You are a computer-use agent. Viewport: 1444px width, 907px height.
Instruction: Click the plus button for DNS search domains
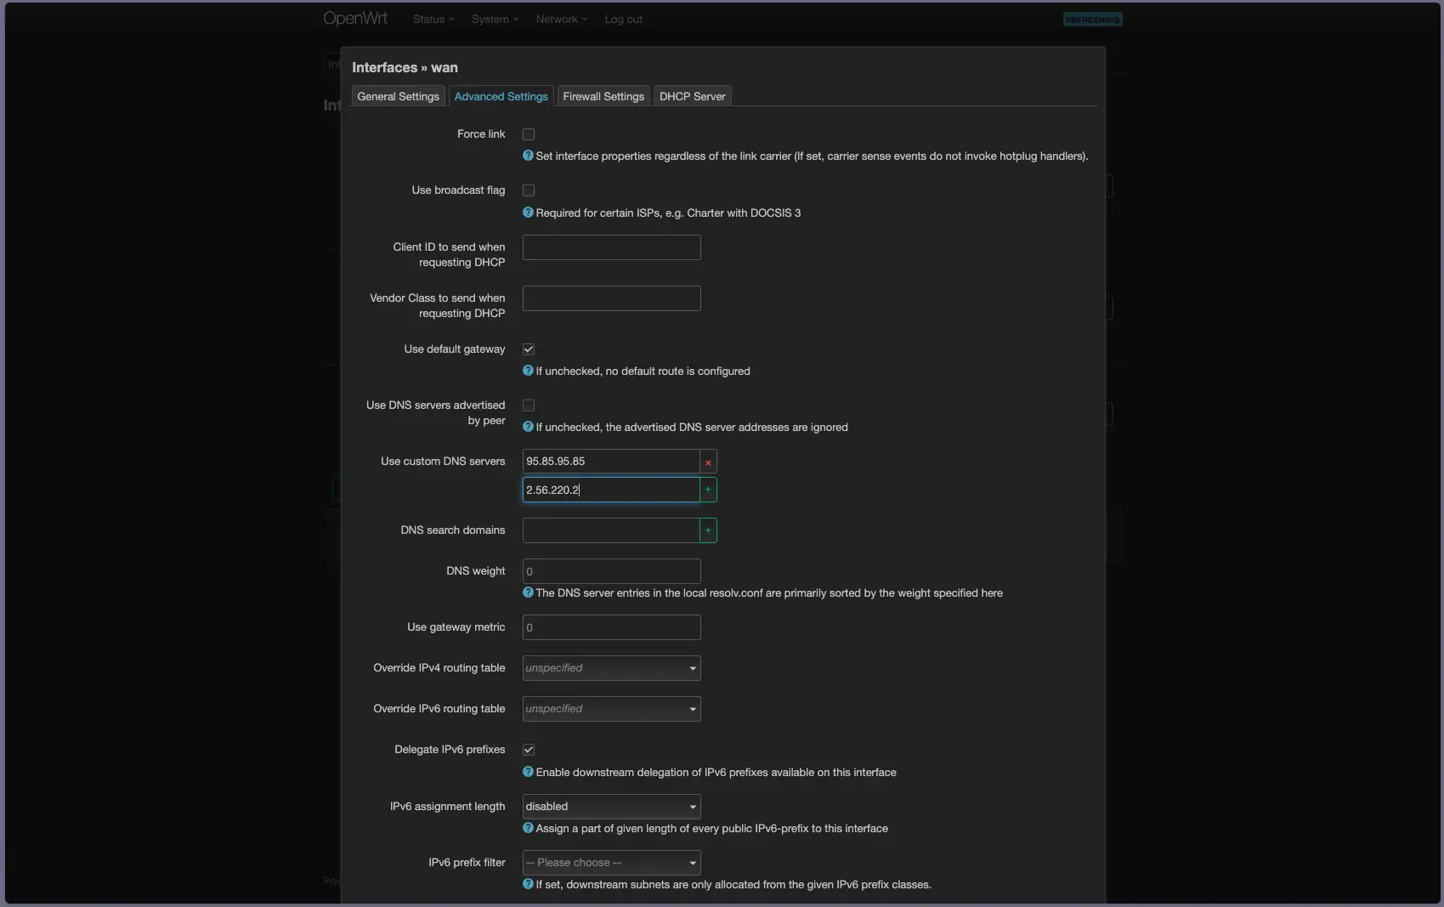point(708,530)
